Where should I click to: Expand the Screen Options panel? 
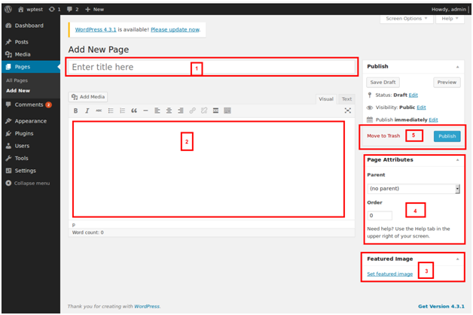[406, 19]
